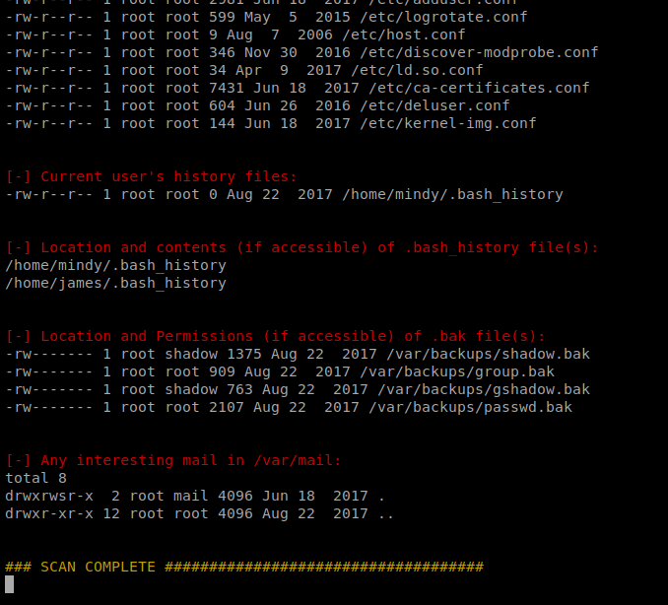This screenshot has height=605, width=668.
Task: Click the /home/mindy/.bash_history location line
Action: click(115, 265)
